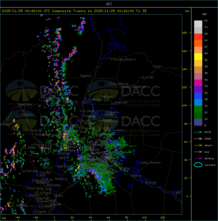
Task: Click the 0 km vertical axis label
Action: (x=187, y=197)
